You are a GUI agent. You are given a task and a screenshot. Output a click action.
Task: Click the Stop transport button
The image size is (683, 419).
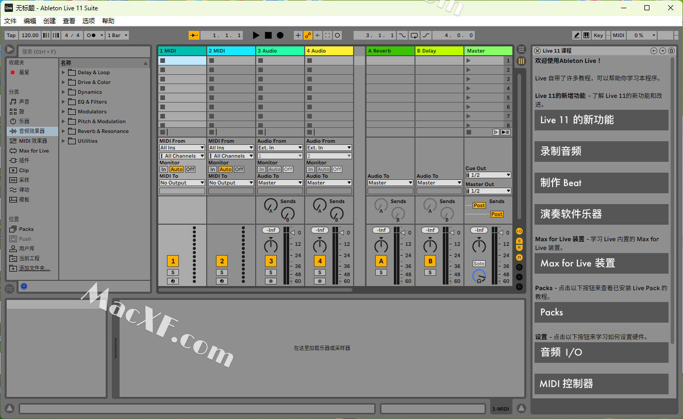pyautogui.click(x=268, y=35)
